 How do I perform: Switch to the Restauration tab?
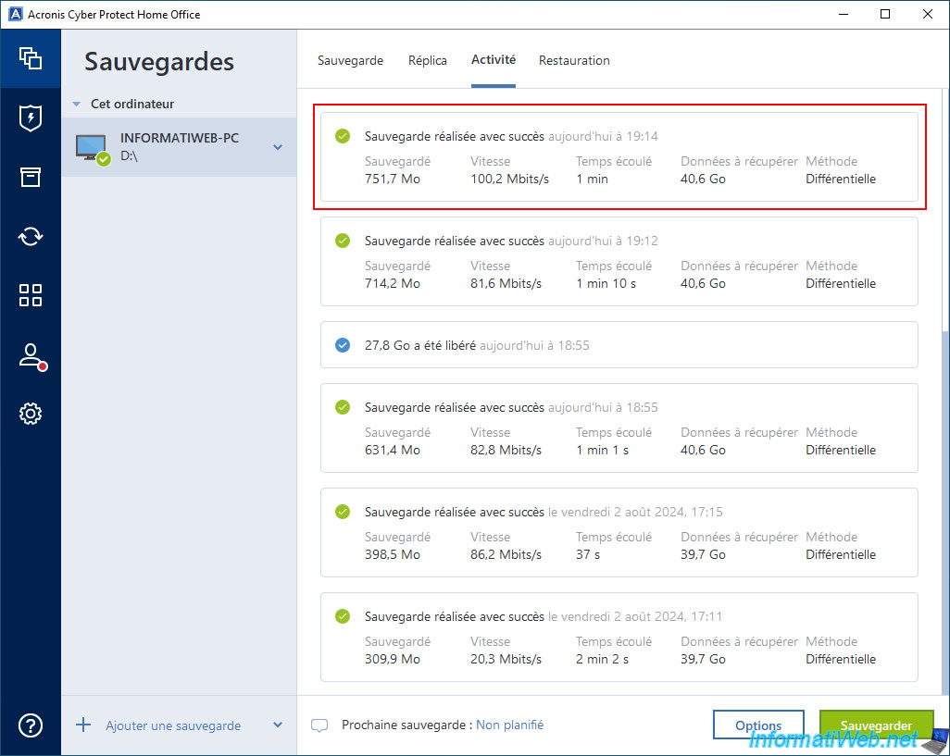tap(574, 60)
